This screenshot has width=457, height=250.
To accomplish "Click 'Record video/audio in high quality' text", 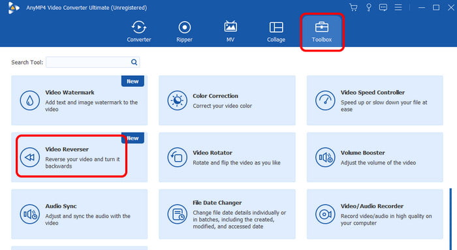I will 386,219.
